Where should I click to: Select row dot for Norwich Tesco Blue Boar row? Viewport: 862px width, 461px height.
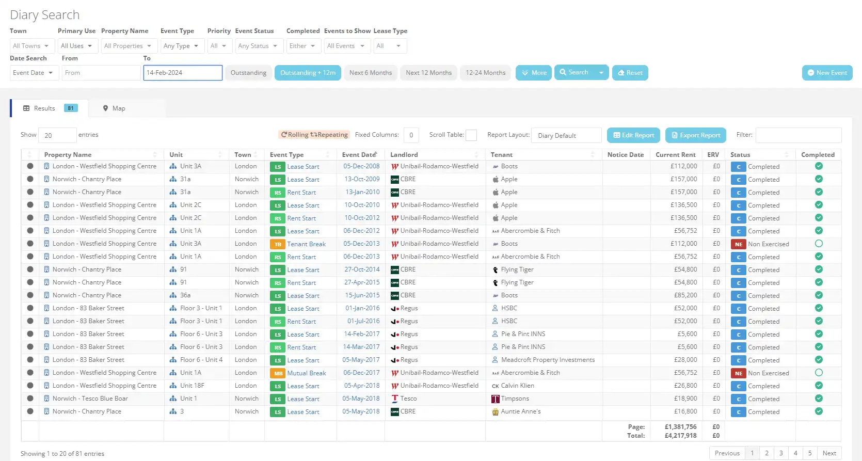(30, 399)
